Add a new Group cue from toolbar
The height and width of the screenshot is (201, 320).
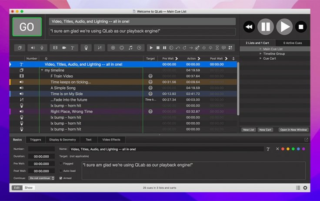(x=20, y=47)
